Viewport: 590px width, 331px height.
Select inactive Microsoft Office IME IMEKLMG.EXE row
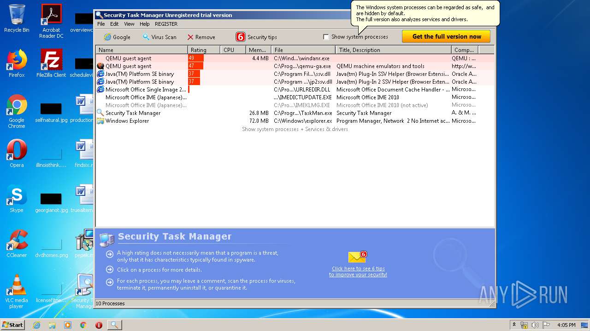(x=295, y=105)
